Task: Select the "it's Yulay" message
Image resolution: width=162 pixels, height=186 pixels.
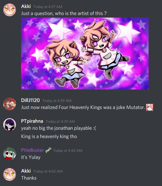Action: 31,157
